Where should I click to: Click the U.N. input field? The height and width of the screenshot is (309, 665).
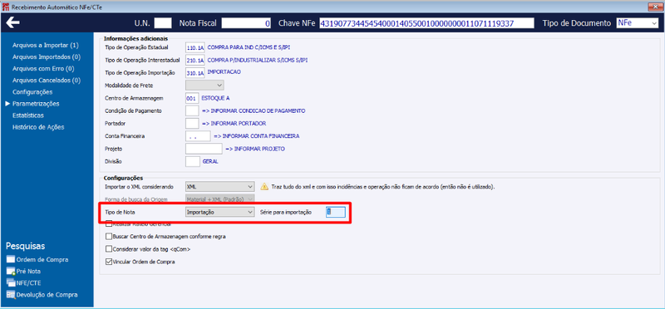pyautogui.click(x=163, y=23)
